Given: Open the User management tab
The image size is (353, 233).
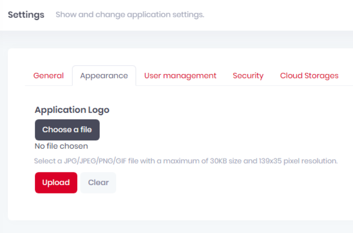Looking at the screenshot, I should point(180,76).
